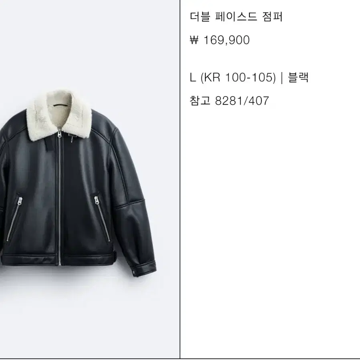Click the won currency symbol
360x360 pixels.
pos(194,40)
